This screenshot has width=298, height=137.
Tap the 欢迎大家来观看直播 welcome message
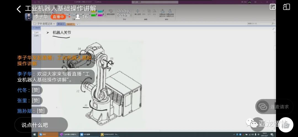[x=55, y=77]
